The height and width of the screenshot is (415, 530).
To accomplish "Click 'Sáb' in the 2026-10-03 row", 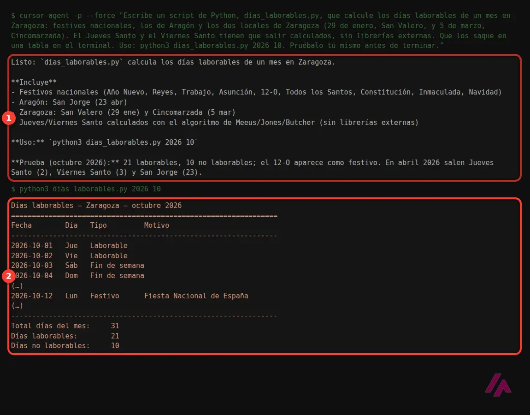I will click(x=71, y=266).
